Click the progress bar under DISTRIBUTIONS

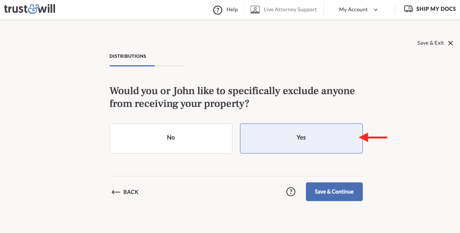click(x=147, y=66)
